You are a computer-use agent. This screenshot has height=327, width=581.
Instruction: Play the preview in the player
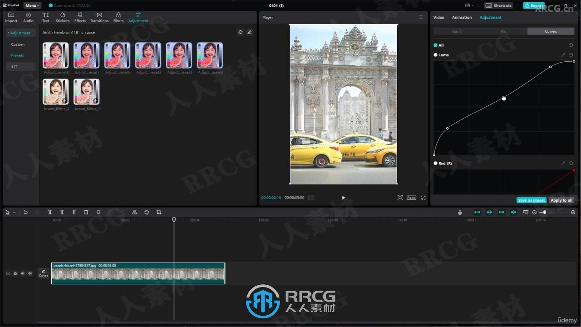[x=343, y=198]
